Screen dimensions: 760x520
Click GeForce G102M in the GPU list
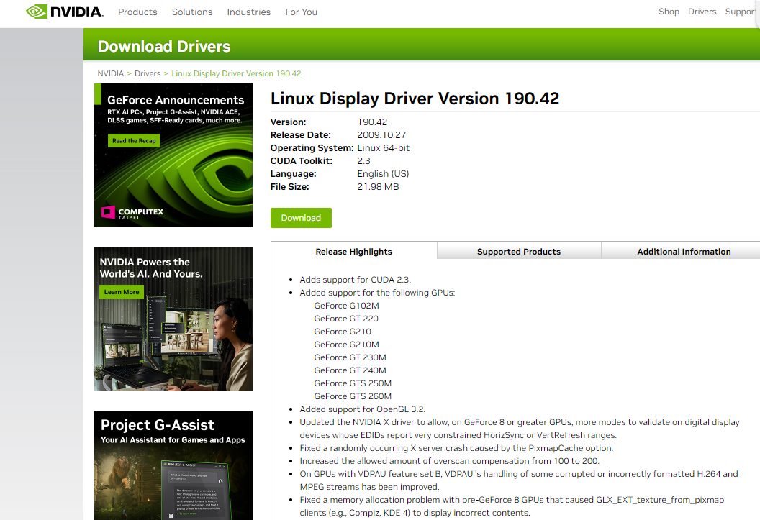tap(347, 306)
